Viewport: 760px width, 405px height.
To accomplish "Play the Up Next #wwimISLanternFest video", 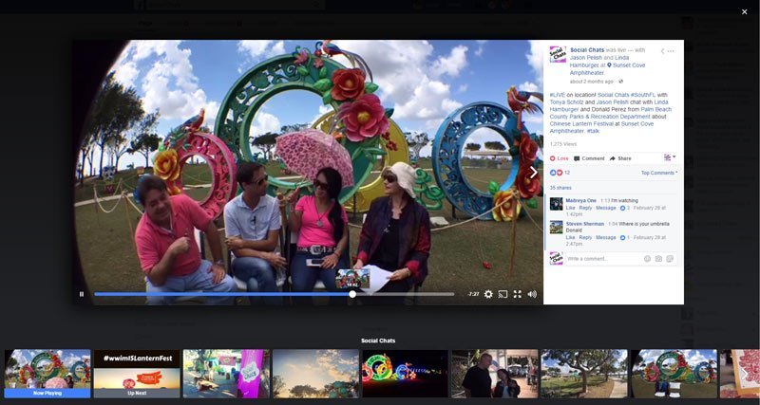I will coord(137,374).
